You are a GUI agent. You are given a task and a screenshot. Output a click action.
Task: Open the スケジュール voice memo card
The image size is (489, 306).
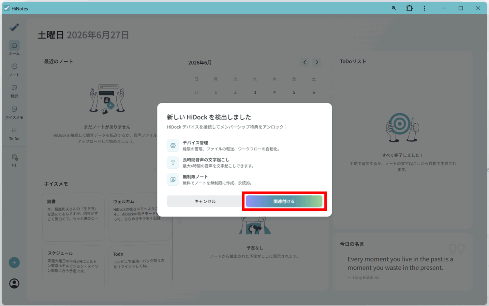pyautogui.click(x=74, y=266)
